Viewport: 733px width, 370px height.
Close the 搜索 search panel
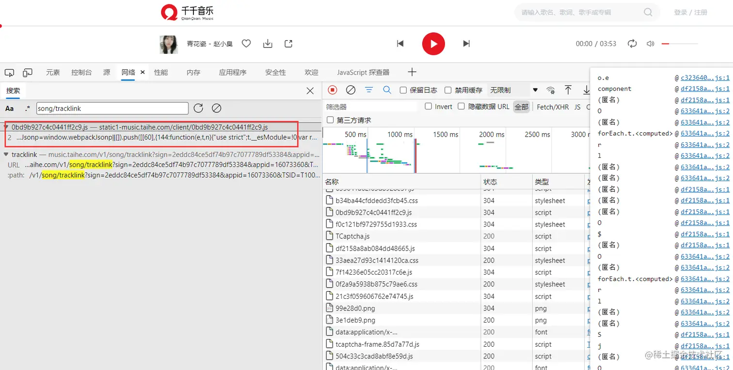tap(310, 91)
